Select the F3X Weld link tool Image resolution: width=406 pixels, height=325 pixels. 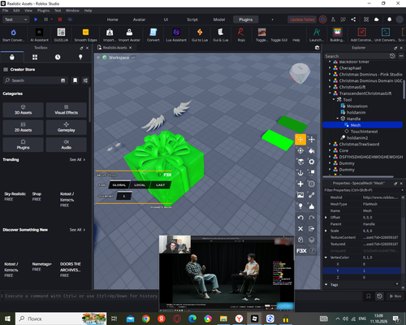(x=312, y=195)
